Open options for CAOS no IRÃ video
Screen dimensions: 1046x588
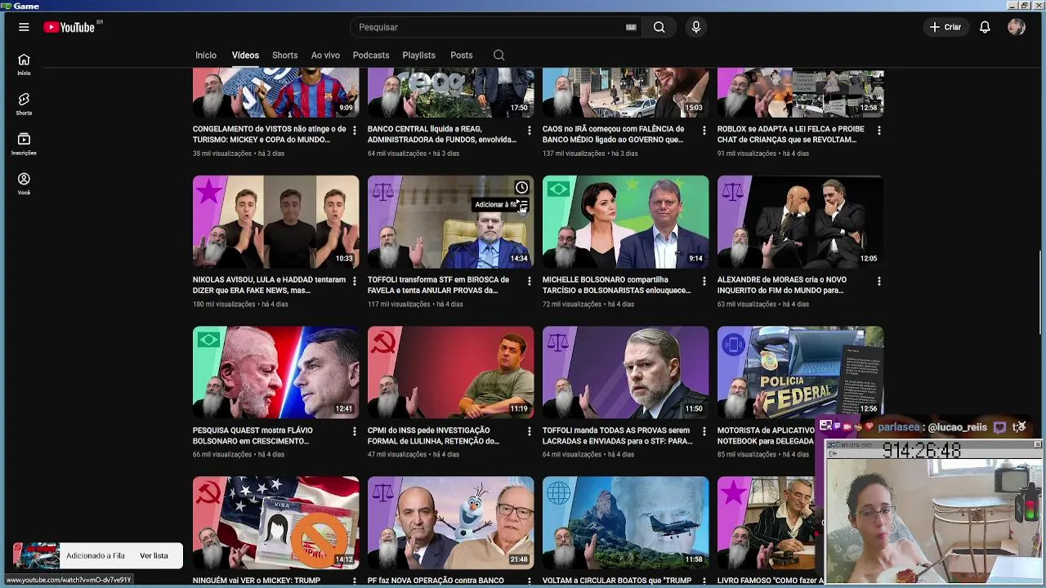(x=704, y=130)
